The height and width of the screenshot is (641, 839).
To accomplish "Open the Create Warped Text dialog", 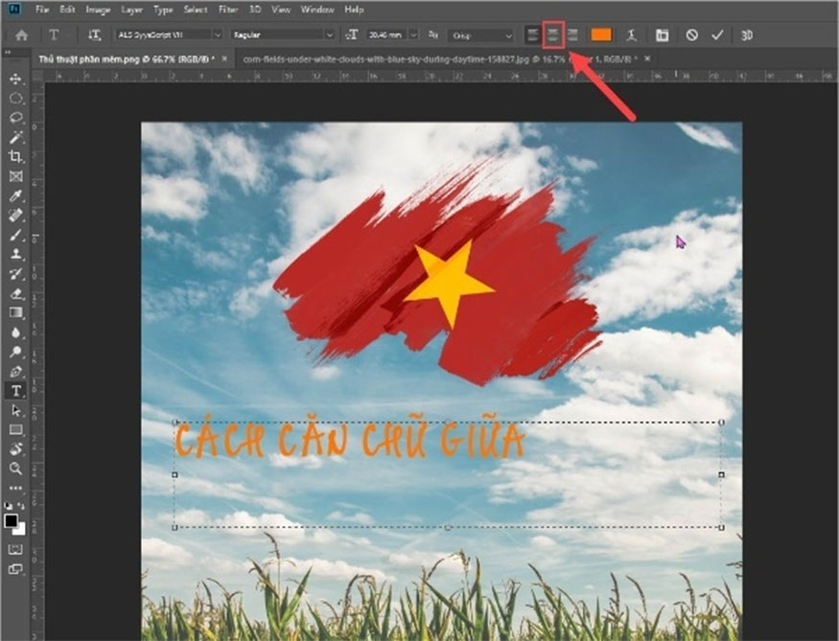I will tap(633, 35).
